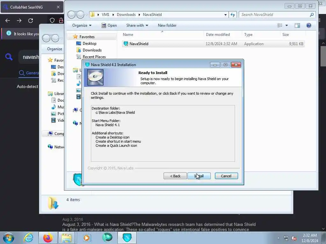Go back in Firefox browser
Screen dimensions: 326x244
(x=8, y=21)
